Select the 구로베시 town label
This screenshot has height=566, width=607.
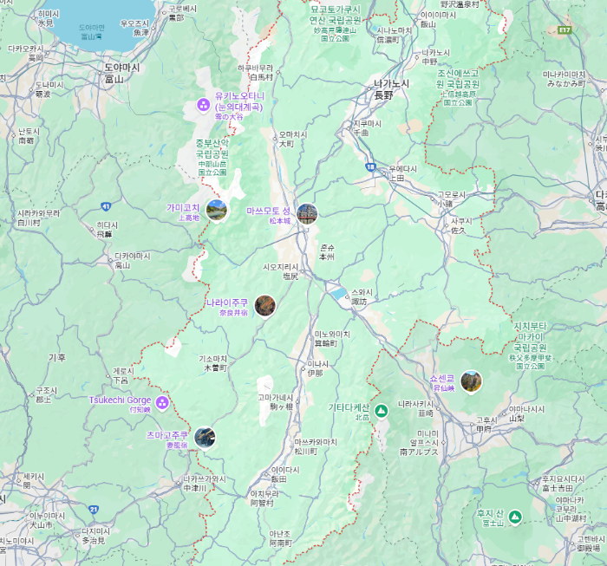183,13
